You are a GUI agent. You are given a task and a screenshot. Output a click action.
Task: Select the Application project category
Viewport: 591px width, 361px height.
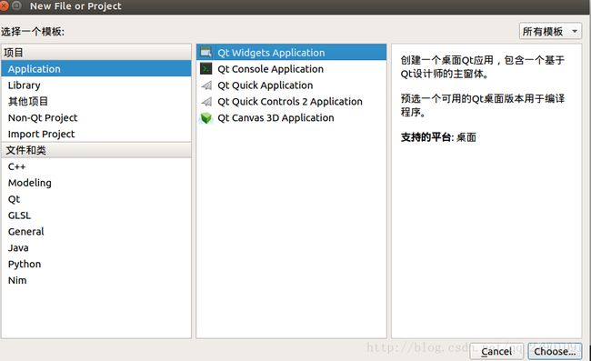tap(96, 68)
